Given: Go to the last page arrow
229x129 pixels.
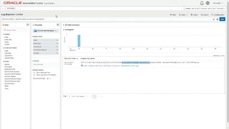Looking at the screenshot, I should tap(102, 96).
